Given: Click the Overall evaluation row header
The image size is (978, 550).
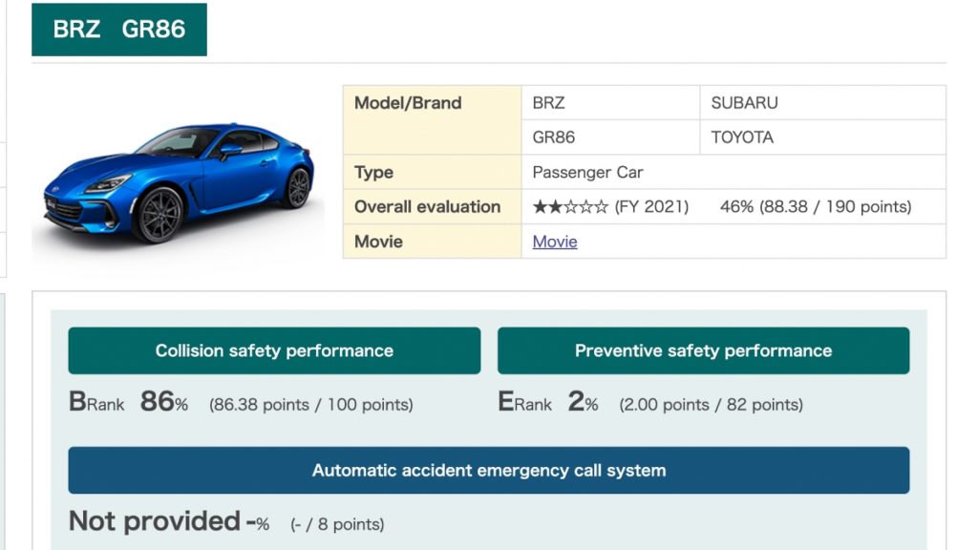Looking at the screenshot, I should click(427, 207).
